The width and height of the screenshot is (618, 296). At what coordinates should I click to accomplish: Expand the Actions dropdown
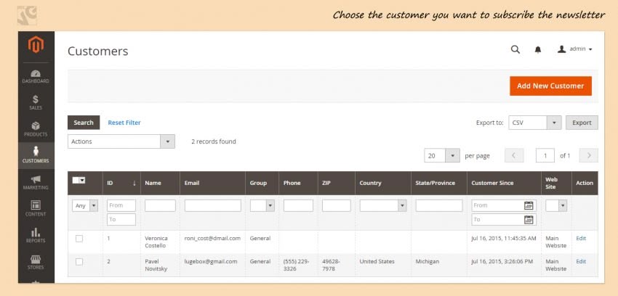pyautogui.click(x=121, y=141)
